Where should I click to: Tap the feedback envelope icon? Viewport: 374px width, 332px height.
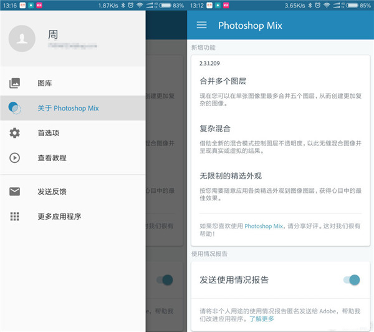pyautogui.click(x=14, y=192)
